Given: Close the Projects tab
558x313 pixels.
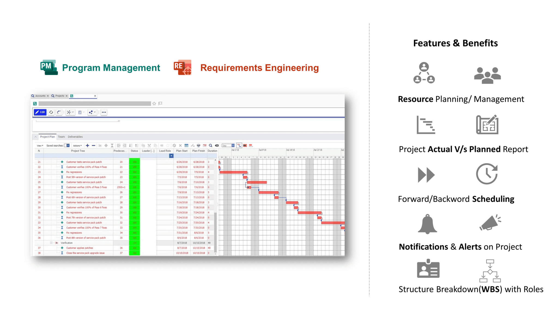Looking at the screenshot, I should (66, 96).
